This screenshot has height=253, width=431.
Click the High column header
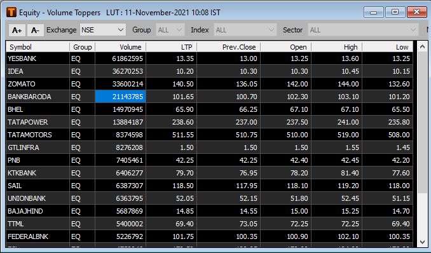[x=336, y=47]
